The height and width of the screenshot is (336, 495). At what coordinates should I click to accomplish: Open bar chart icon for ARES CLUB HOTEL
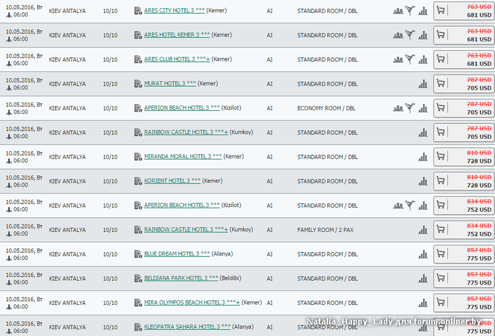coord(423,60)
